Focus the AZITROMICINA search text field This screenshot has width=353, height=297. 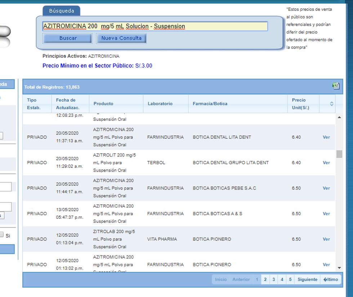[155, 26]
